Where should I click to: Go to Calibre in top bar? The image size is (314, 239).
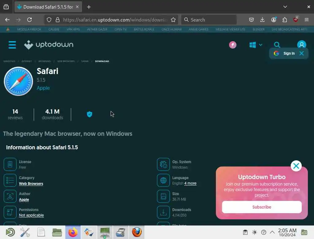pyautogui.click(x=54, y=29)
